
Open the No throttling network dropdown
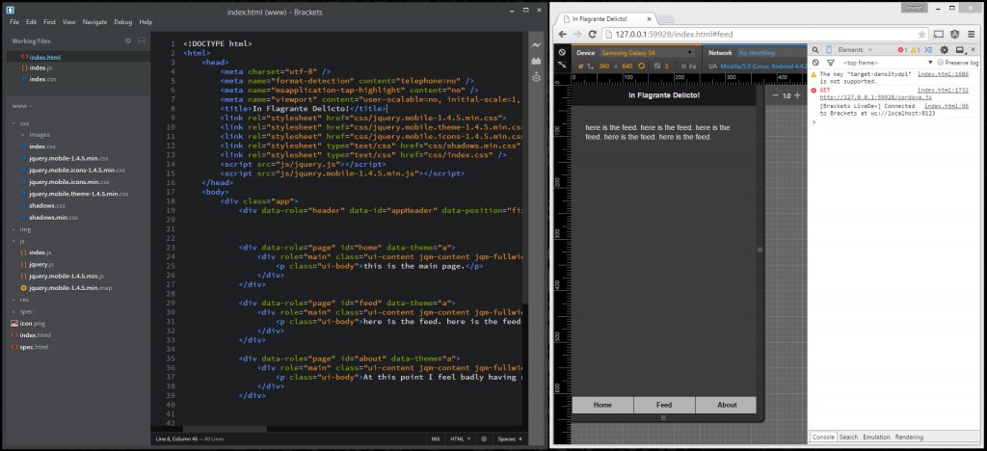[770, 53]
